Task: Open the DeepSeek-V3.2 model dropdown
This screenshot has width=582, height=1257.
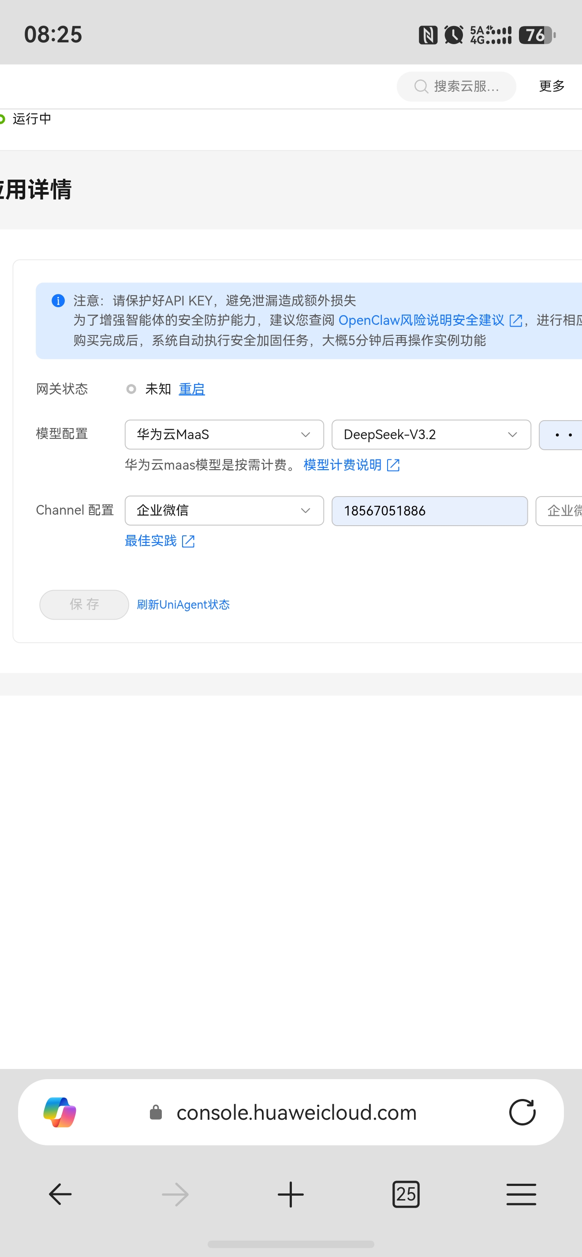Action: (431, 434)
